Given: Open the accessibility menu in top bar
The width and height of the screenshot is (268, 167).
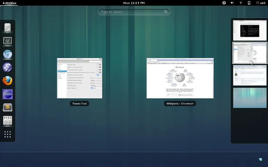Looking at the screenshot, I should 224,3.
